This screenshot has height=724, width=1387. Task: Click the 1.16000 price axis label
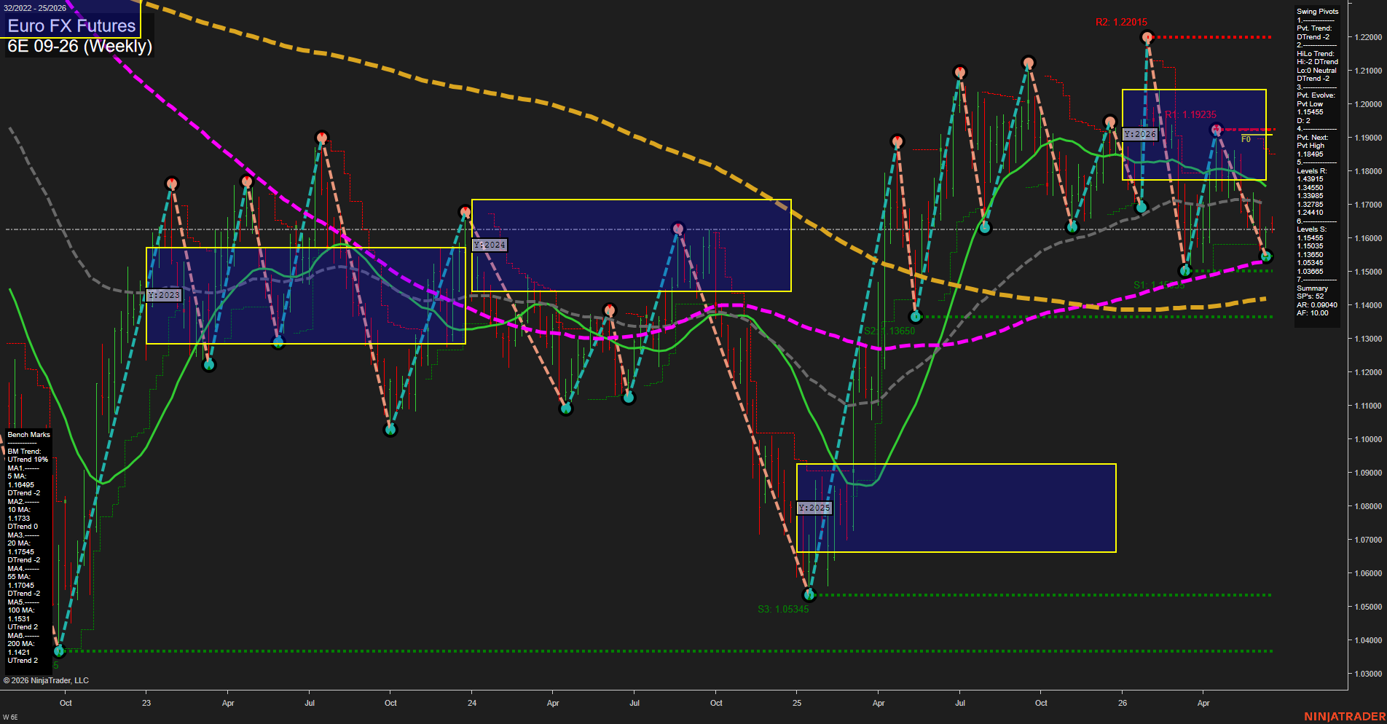1367,238
